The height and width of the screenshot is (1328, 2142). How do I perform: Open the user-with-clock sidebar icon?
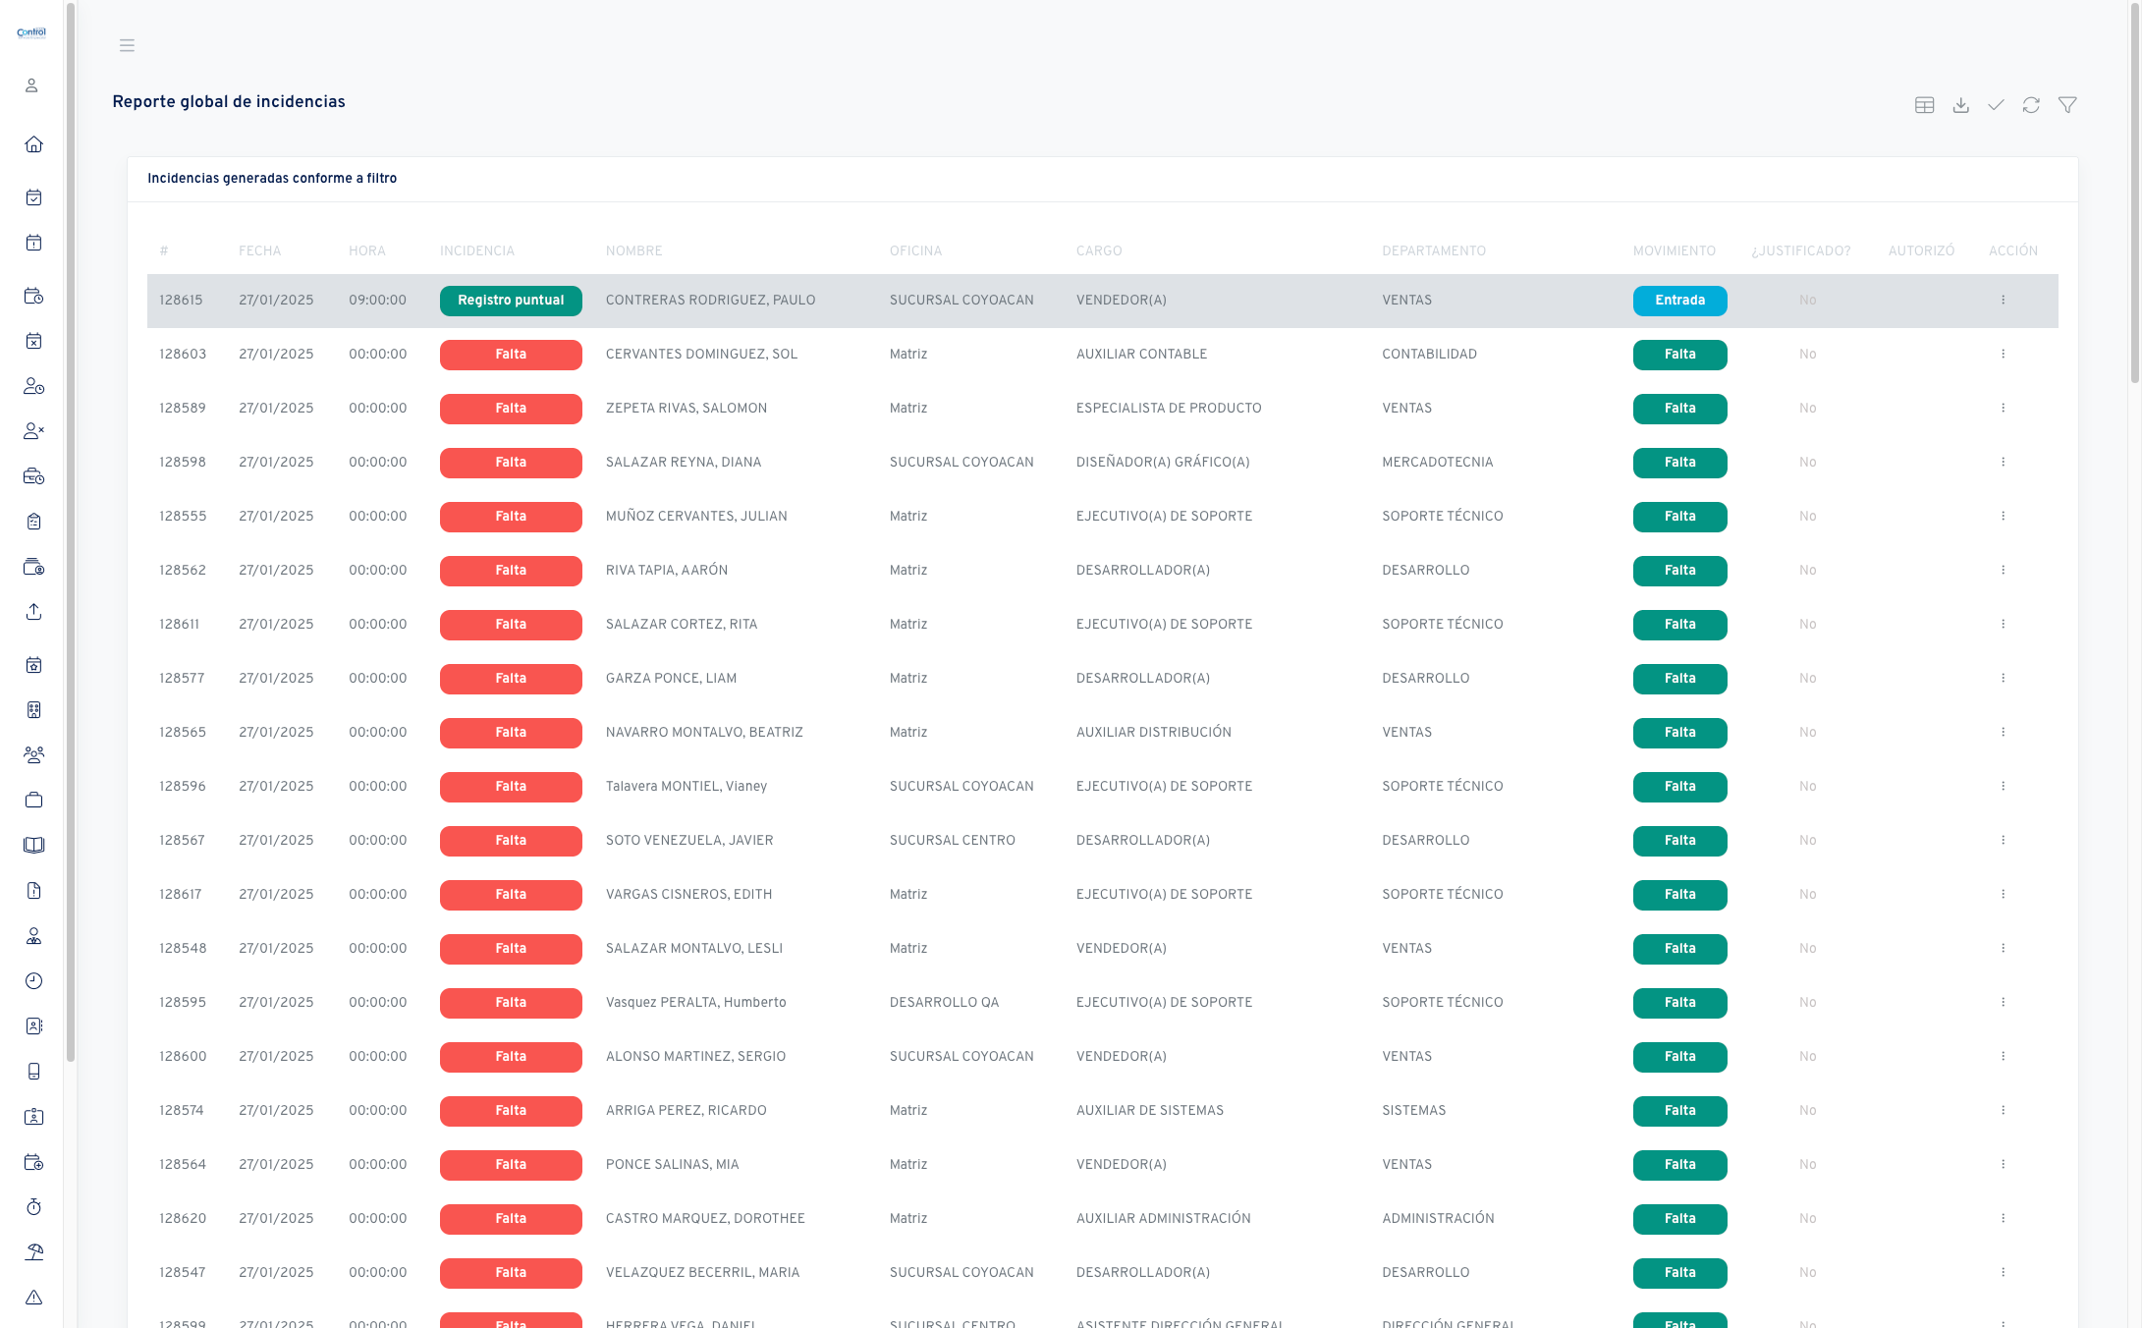click(x=33, y=386)
